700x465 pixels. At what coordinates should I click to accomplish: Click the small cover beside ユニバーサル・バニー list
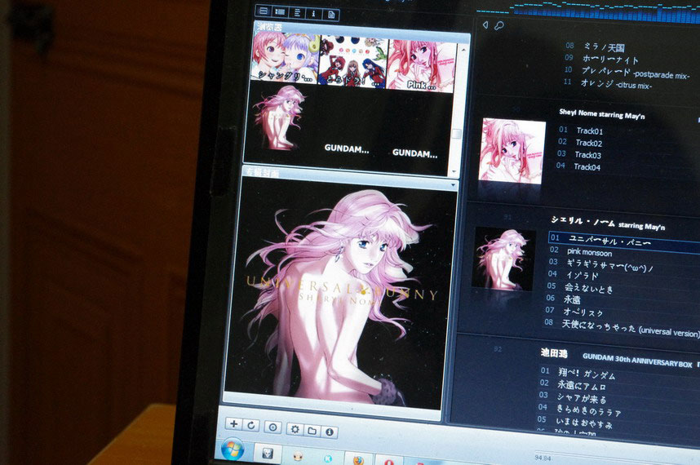tap(503, 259)
